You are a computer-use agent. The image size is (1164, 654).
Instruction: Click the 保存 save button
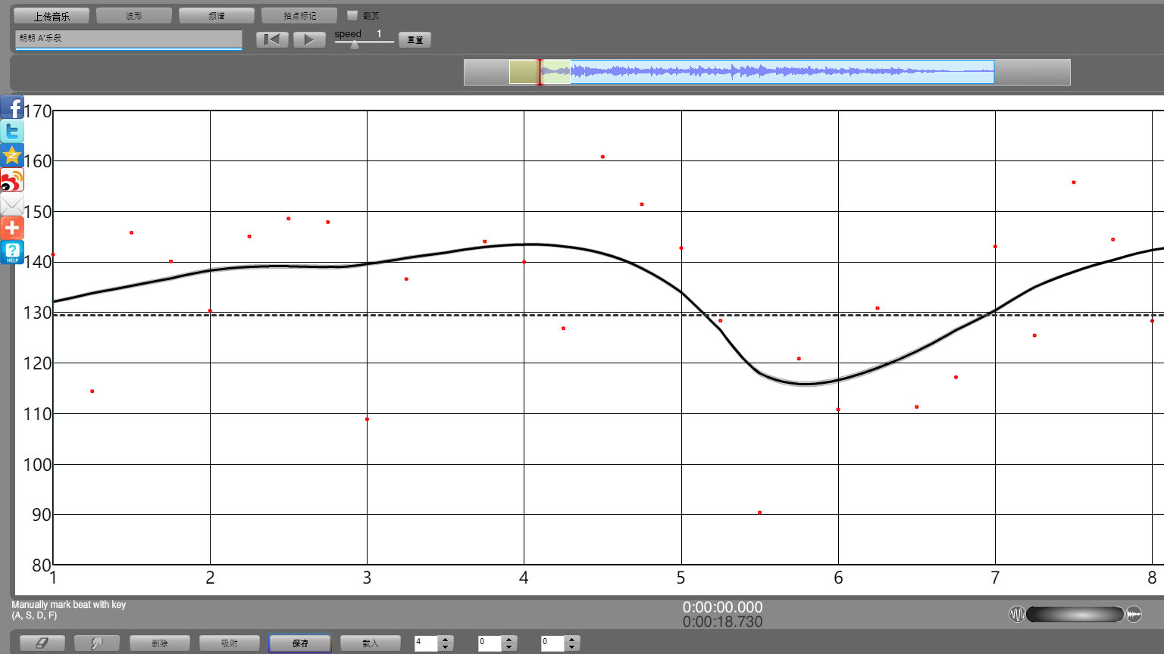[x=300, y=643]
